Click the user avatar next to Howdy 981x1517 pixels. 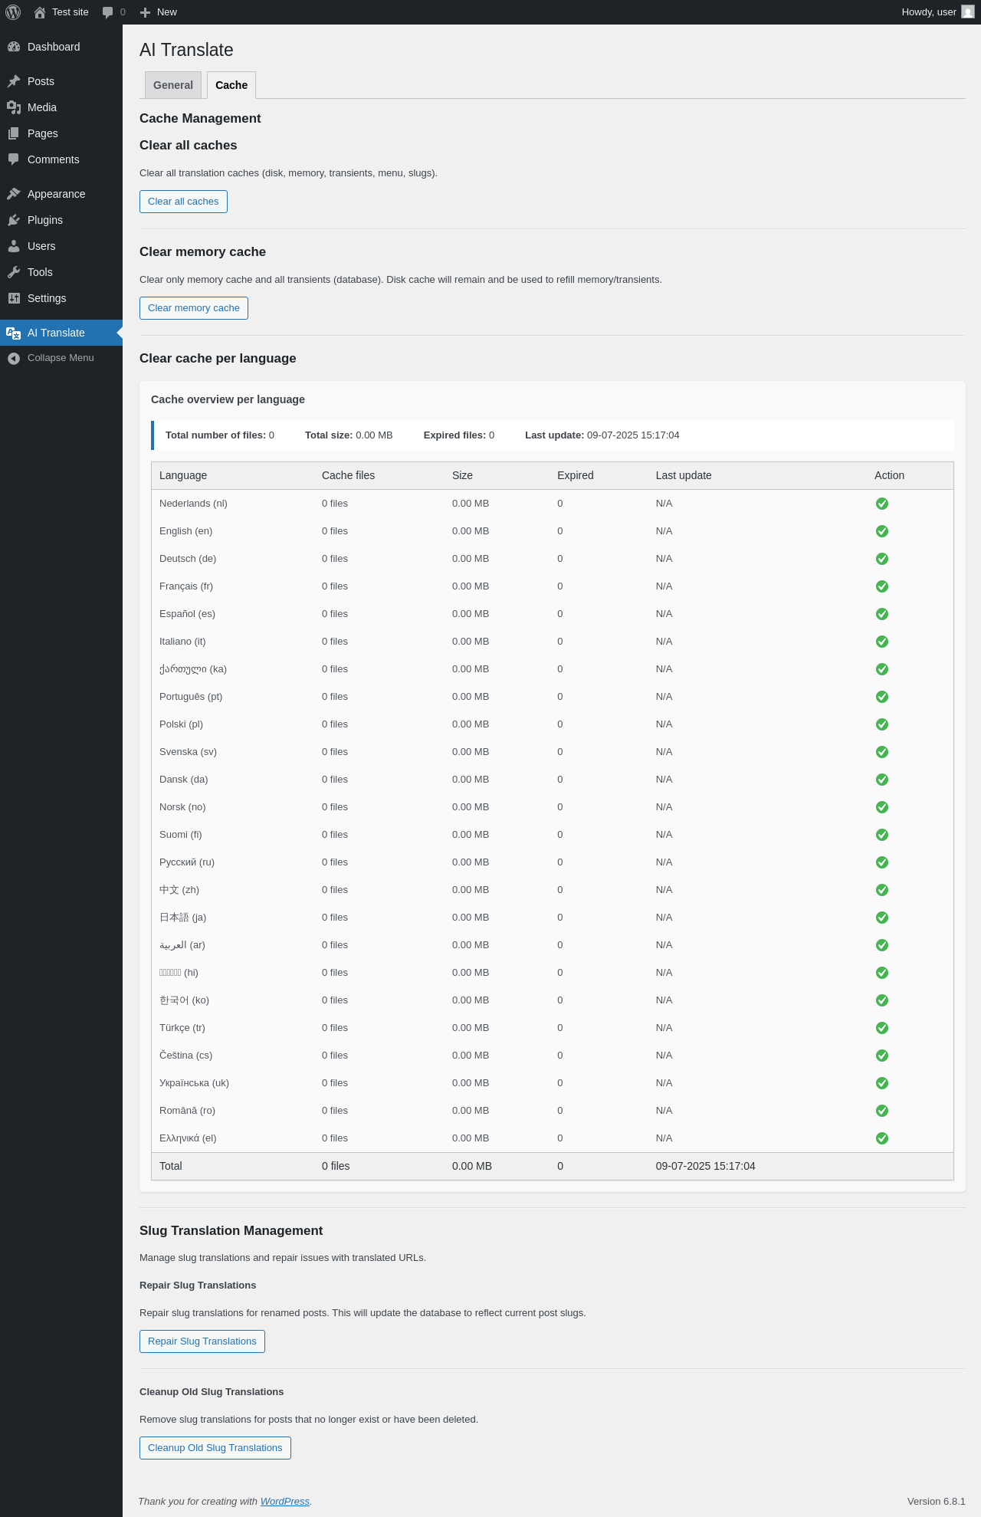click(x=968, y=12)
